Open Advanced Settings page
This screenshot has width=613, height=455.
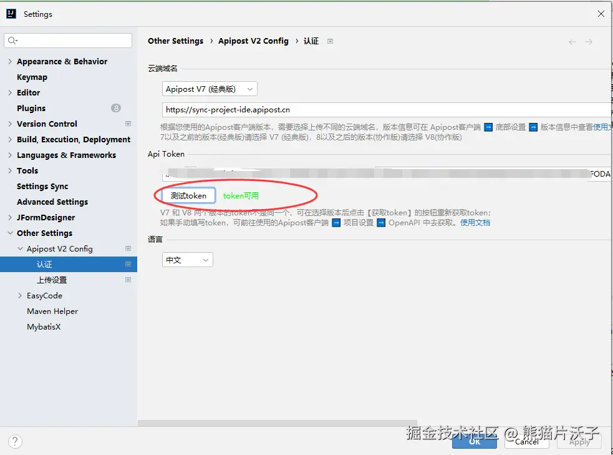(52, 202)
